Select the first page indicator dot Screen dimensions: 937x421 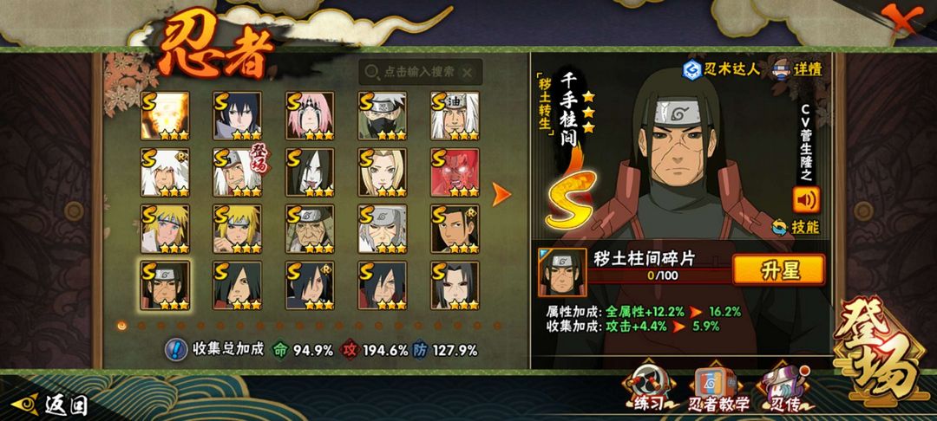pyautogui.click(x=122, y=326)
